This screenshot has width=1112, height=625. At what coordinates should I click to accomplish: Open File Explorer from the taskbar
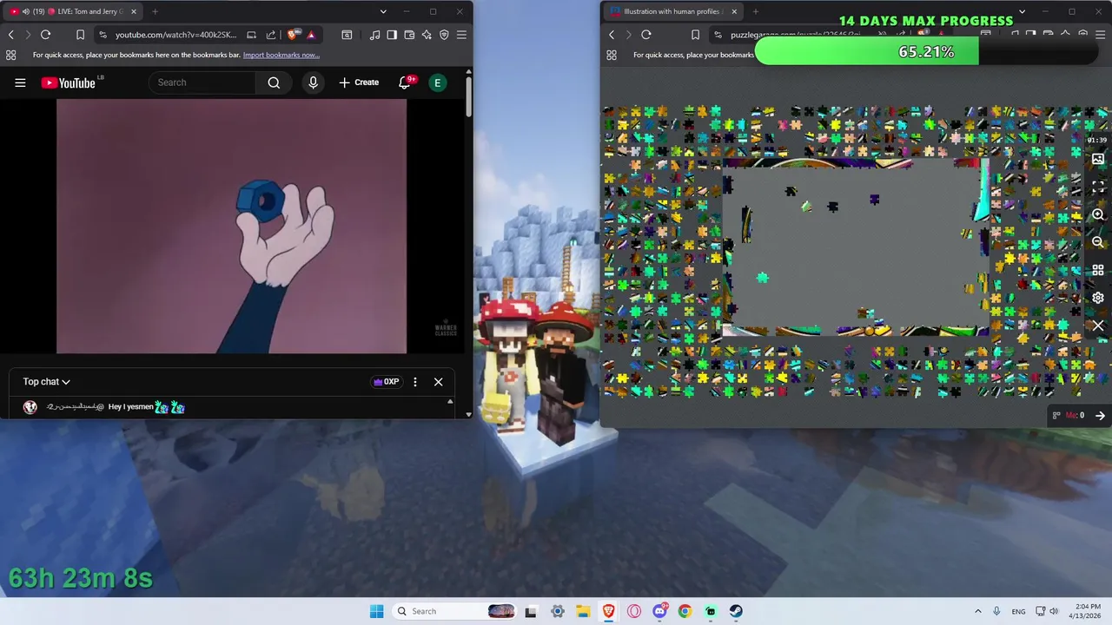(583, 611)
